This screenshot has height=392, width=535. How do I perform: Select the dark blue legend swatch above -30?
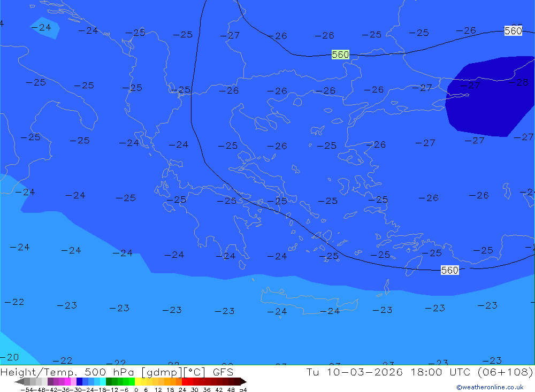click(79, 381)
